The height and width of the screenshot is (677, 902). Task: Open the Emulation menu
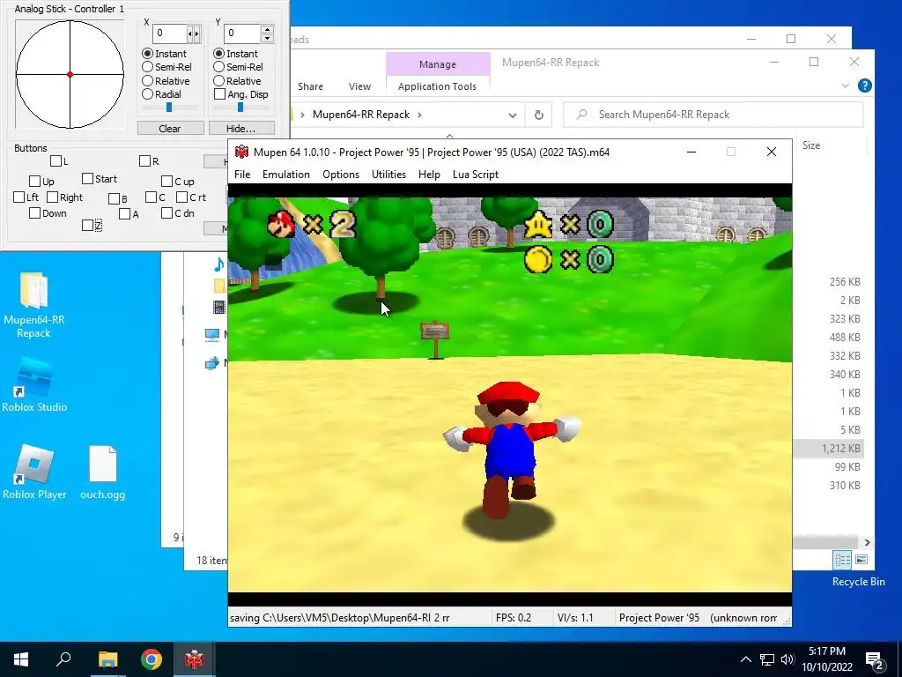click(x=286, y=175)
